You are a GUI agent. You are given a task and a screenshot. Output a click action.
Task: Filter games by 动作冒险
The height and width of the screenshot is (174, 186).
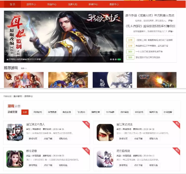(125, 112)
